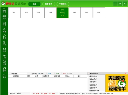Open the 外卖 delivery scooter icon
The height and width of the screenshot is (95, 128).
(4, 17)
